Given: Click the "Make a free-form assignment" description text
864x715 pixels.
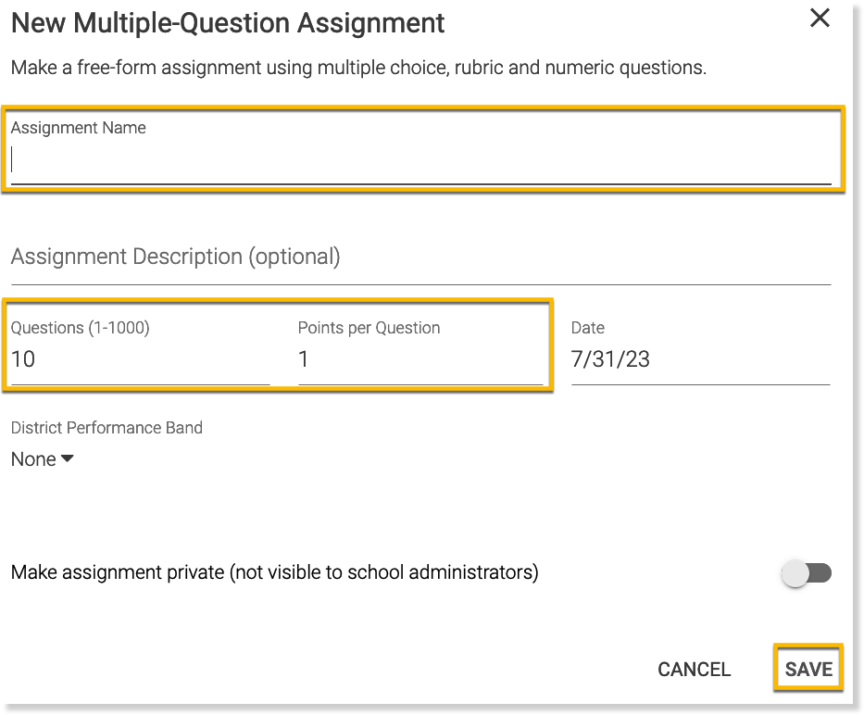Looking at the screenshot, I should point(358,68).
